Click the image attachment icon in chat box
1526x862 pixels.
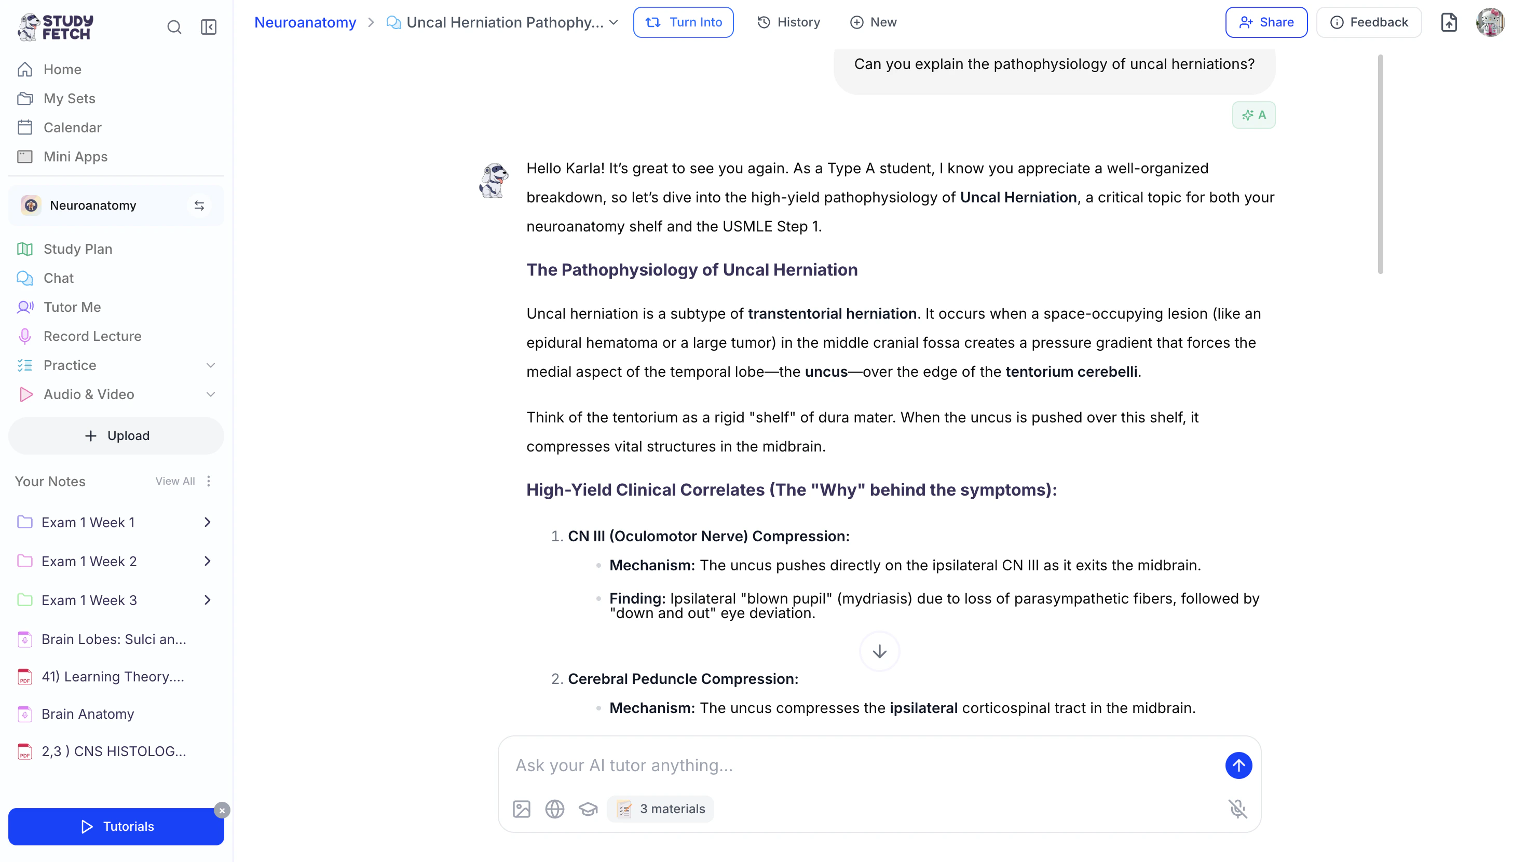(x=521, y=809)
